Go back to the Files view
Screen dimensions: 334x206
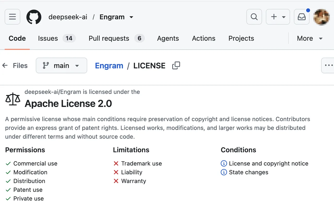click(15, 66)
